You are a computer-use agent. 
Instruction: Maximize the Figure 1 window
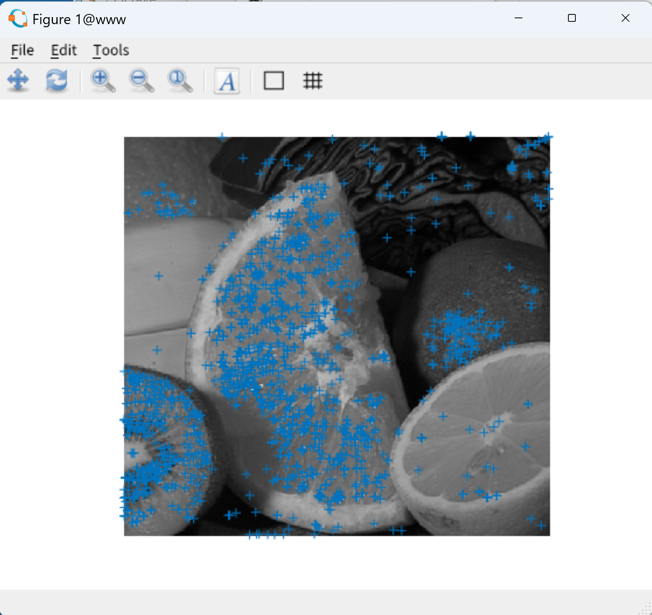tap(571, 18)
